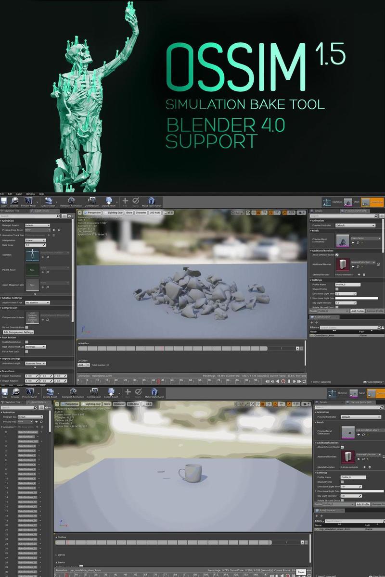Image resolution: width=385 pixels, height=577 pixels.
Task: Open Preview Mesh in the lower editor toolbar
Action: [29, 394]
